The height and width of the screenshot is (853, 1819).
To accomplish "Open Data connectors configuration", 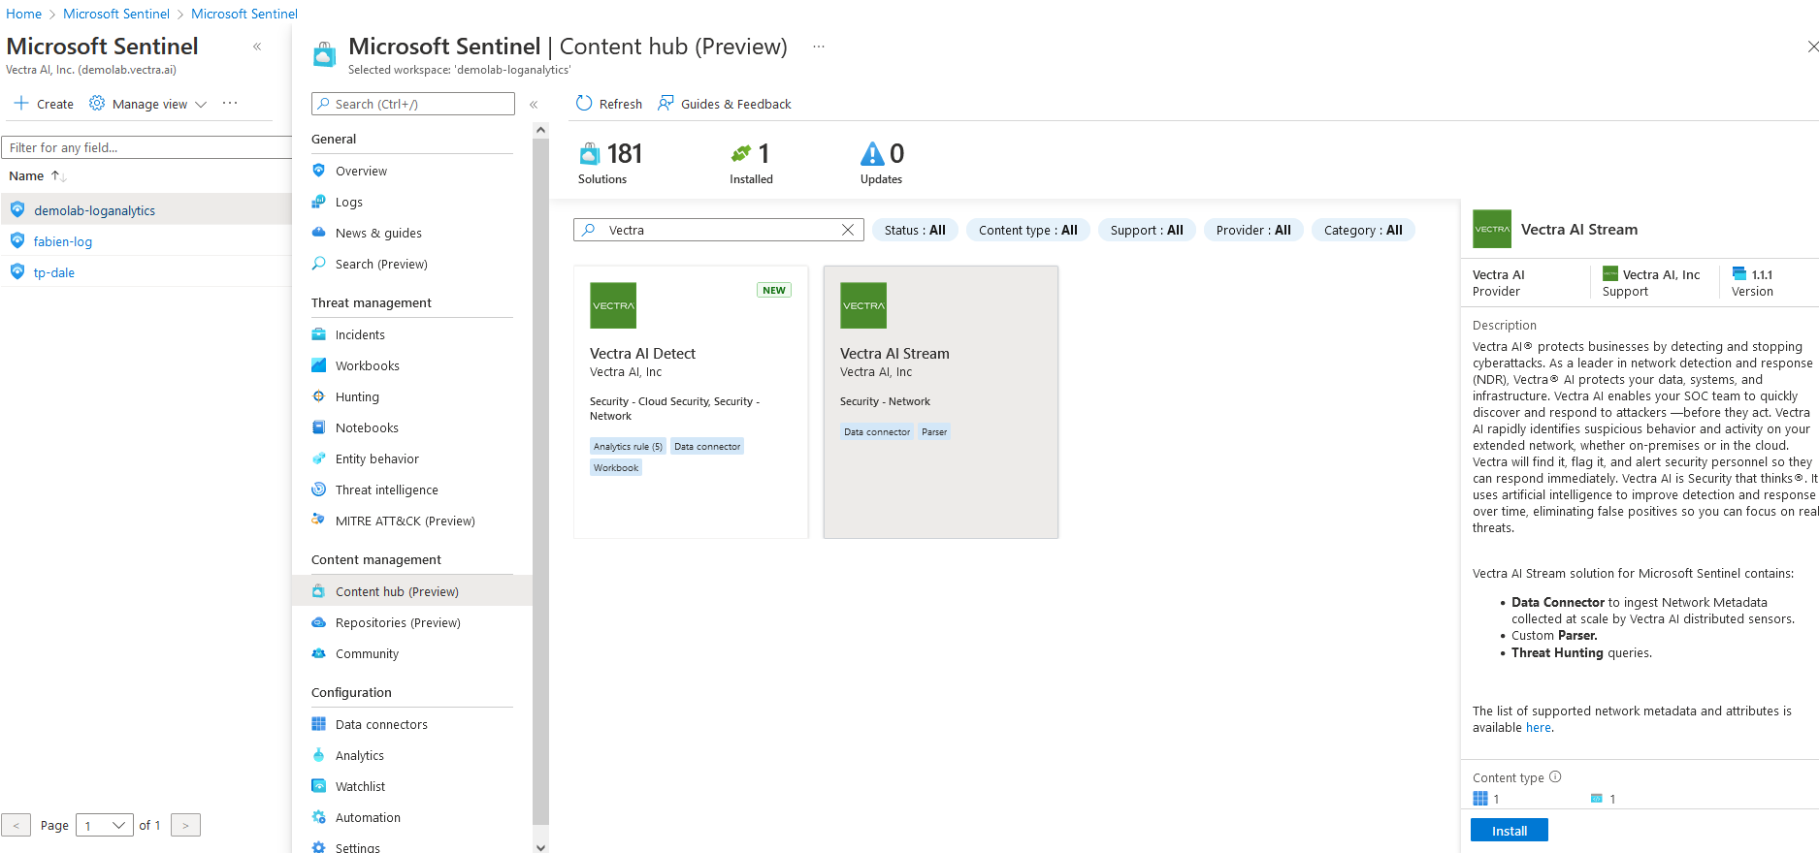I will click(x=381, y=724).
